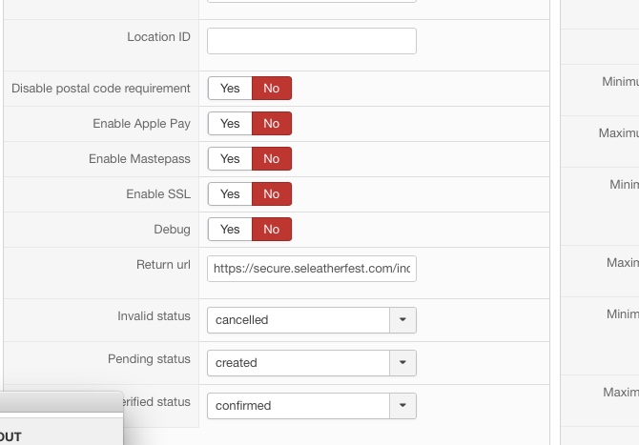Screen dimensions: 639x445
Task: Choose No for Enable Apple Pay
Action: coord(272,124)
